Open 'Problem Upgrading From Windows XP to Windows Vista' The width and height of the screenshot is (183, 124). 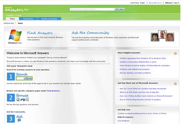(x=142, y=58)
